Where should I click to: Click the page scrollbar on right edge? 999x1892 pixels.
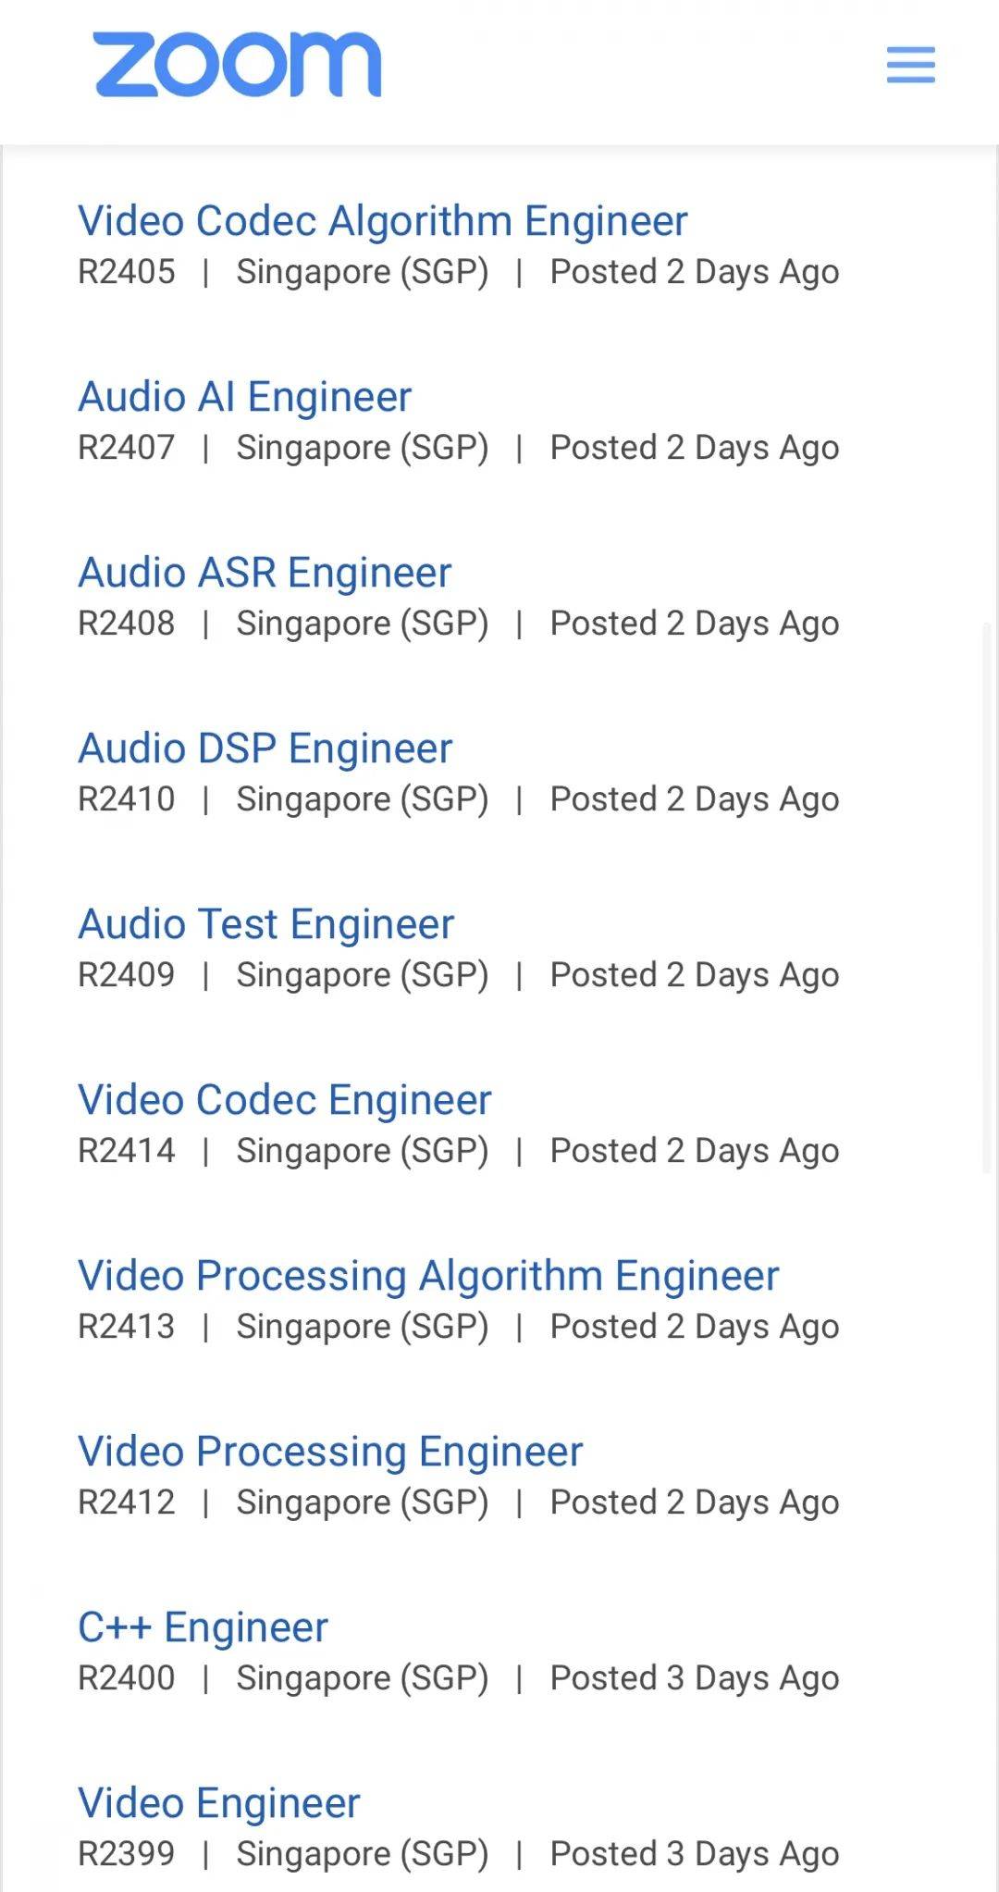[986, 897]
